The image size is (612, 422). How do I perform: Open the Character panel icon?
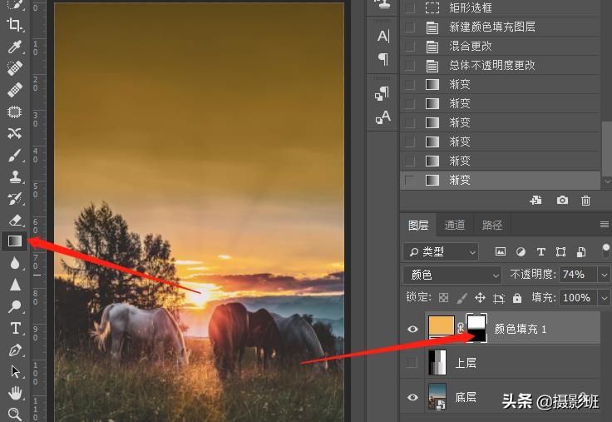coord(383,36)
